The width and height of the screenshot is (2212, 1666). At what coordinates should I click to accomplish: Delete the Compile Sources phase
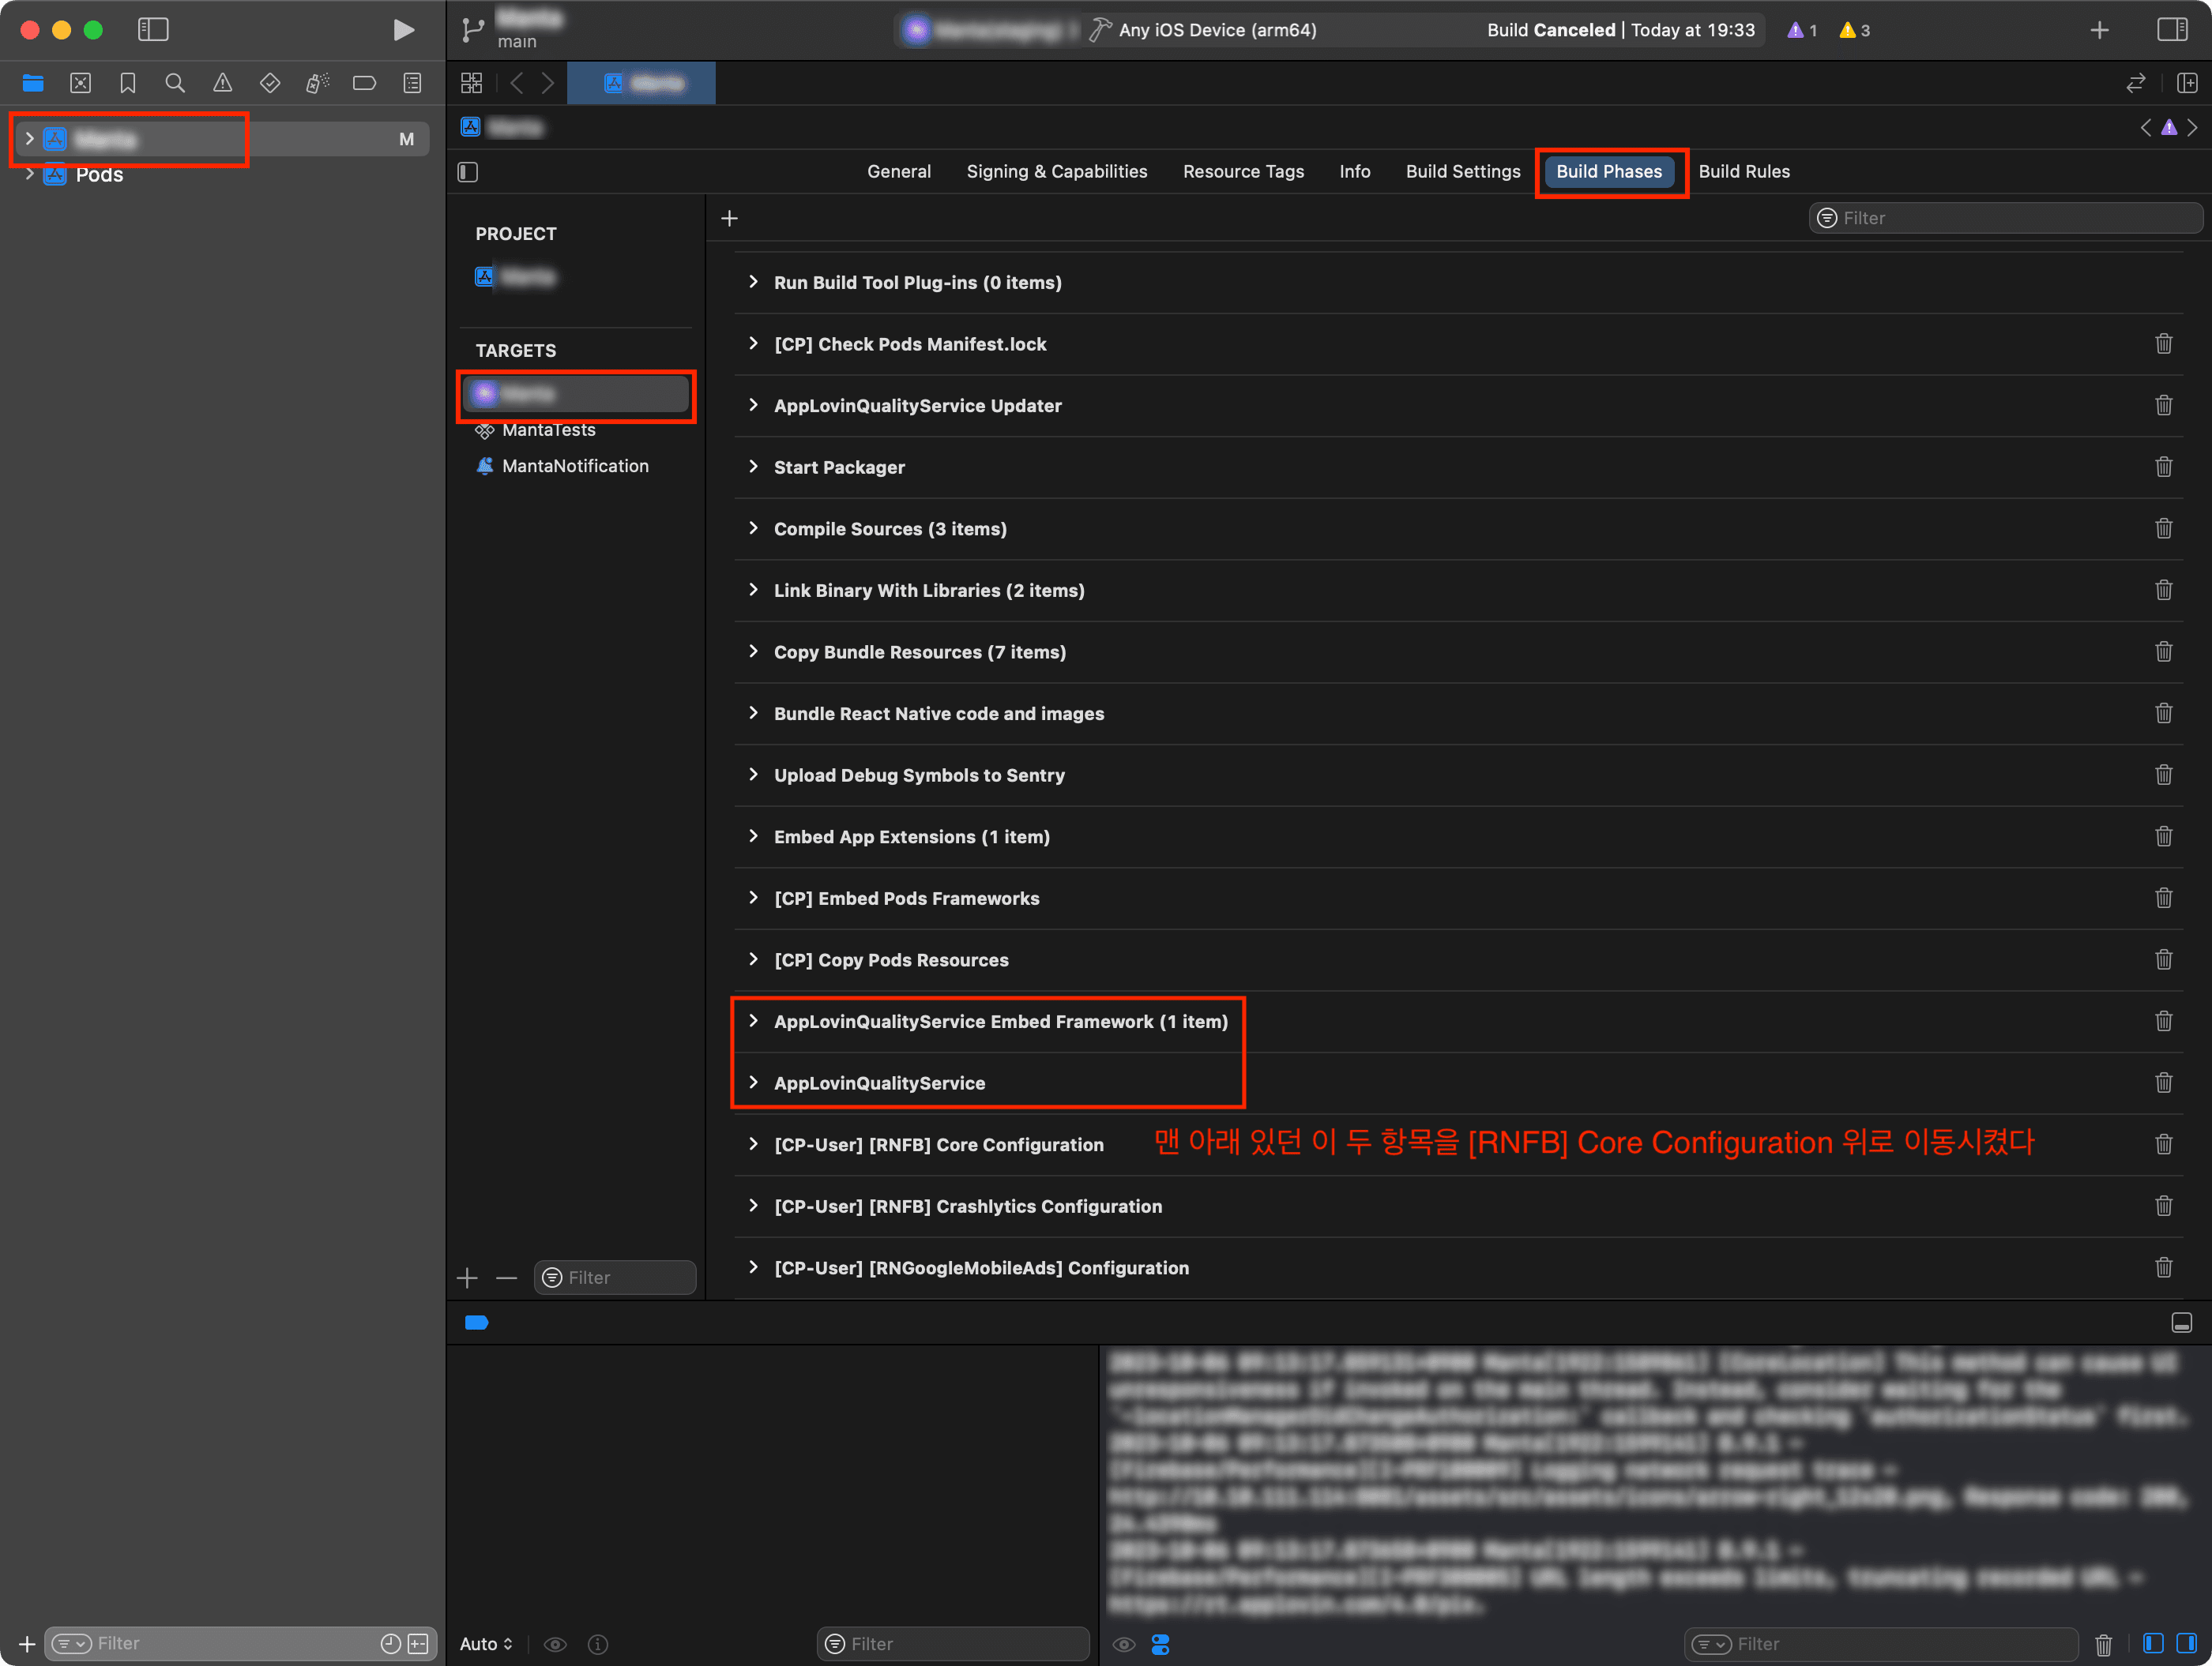2163,527
